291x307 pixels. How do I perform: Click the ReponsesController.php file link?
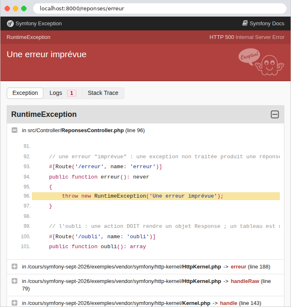tap(92, 131)
